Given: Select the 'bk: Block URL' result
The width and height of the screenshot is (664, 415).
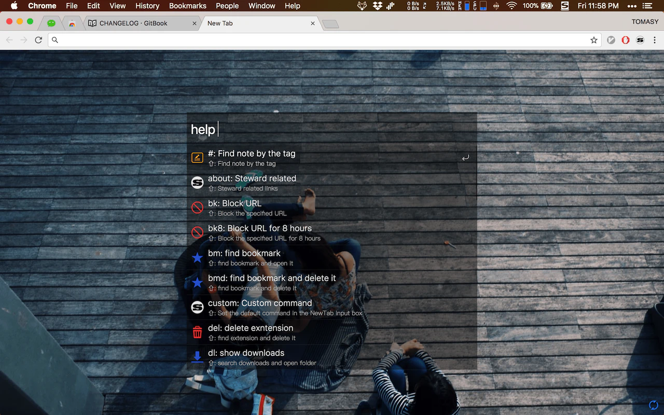Looking at the screenshot, I should click(332, 208).
